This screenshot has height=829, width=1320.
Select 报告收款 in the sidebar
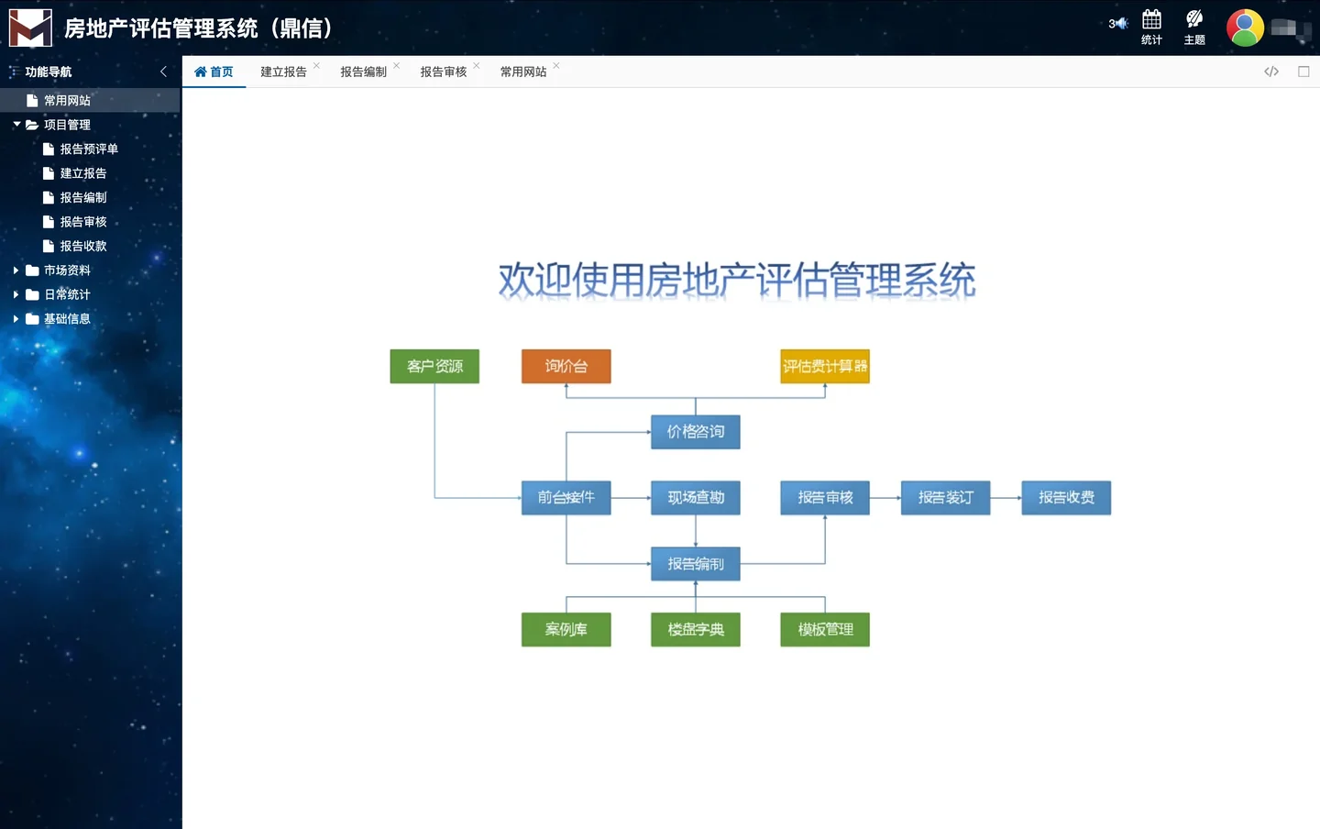pos(82,245)
